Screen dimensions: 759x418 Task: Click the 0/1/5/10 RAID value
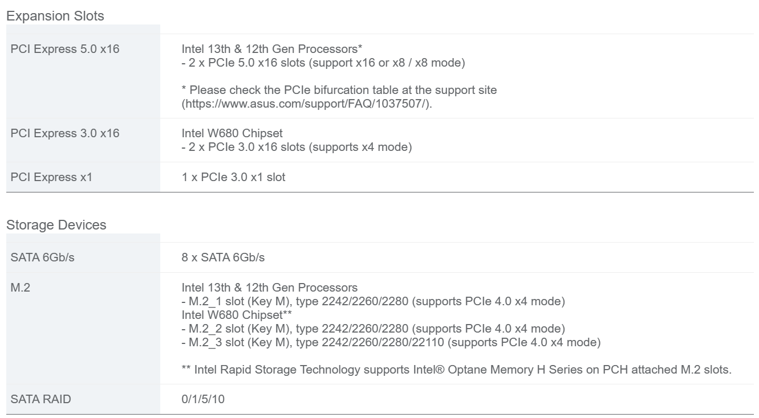pos(203,399)
